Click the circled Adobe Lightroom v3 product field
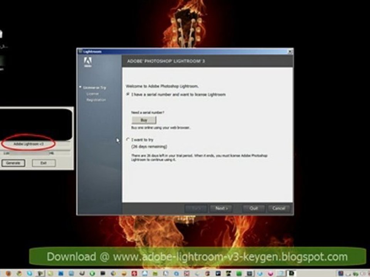The height and width of the screenshot is (277, 370). [x=29, y=144]
